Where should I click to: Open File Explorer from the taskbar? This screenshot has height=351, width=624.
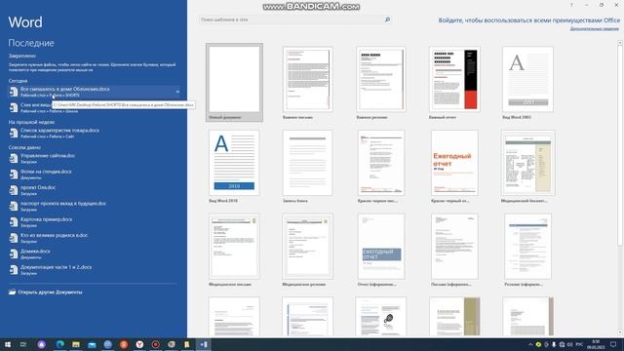coord(76,344)
